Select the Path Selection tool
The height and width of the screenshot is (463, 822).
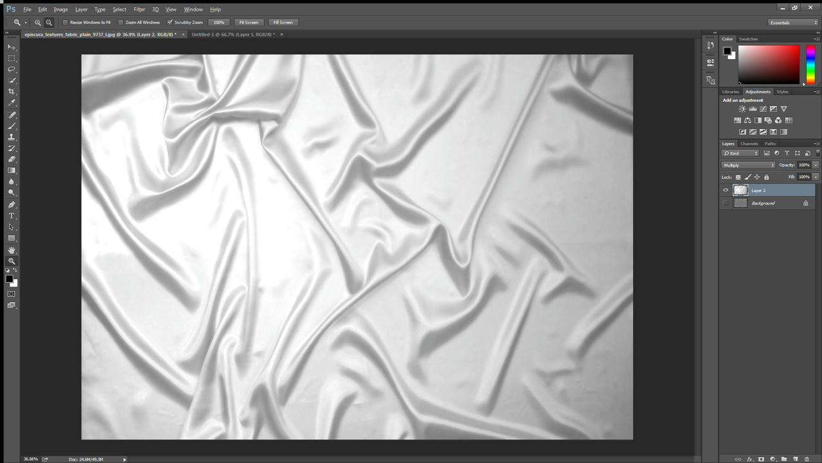click(12, 227)
